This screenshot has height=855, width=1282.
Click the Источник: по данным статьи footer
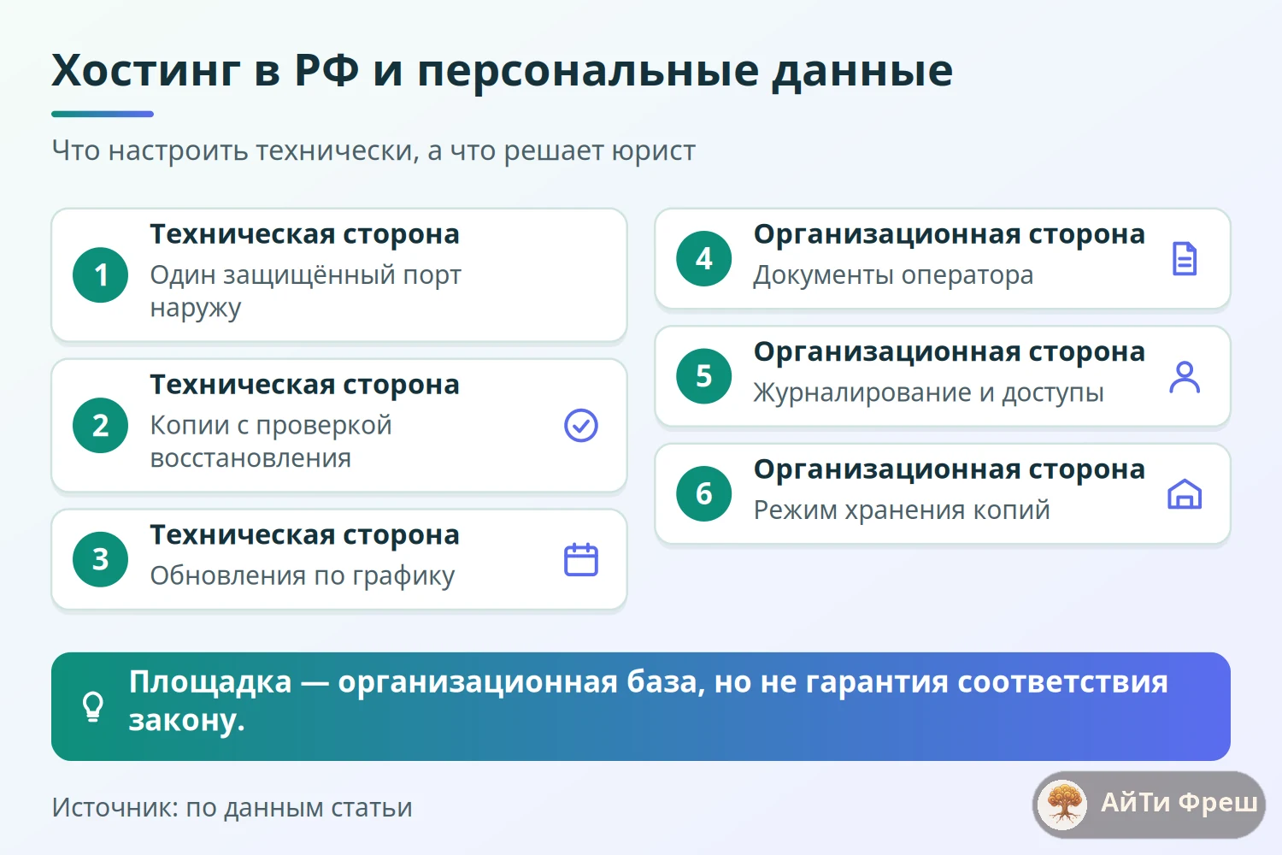(232, 808)
